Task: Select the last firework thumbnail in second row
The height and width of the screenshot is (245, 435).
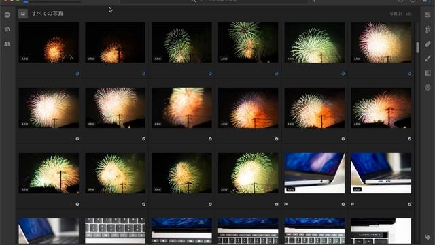Action: pos(381,108)
